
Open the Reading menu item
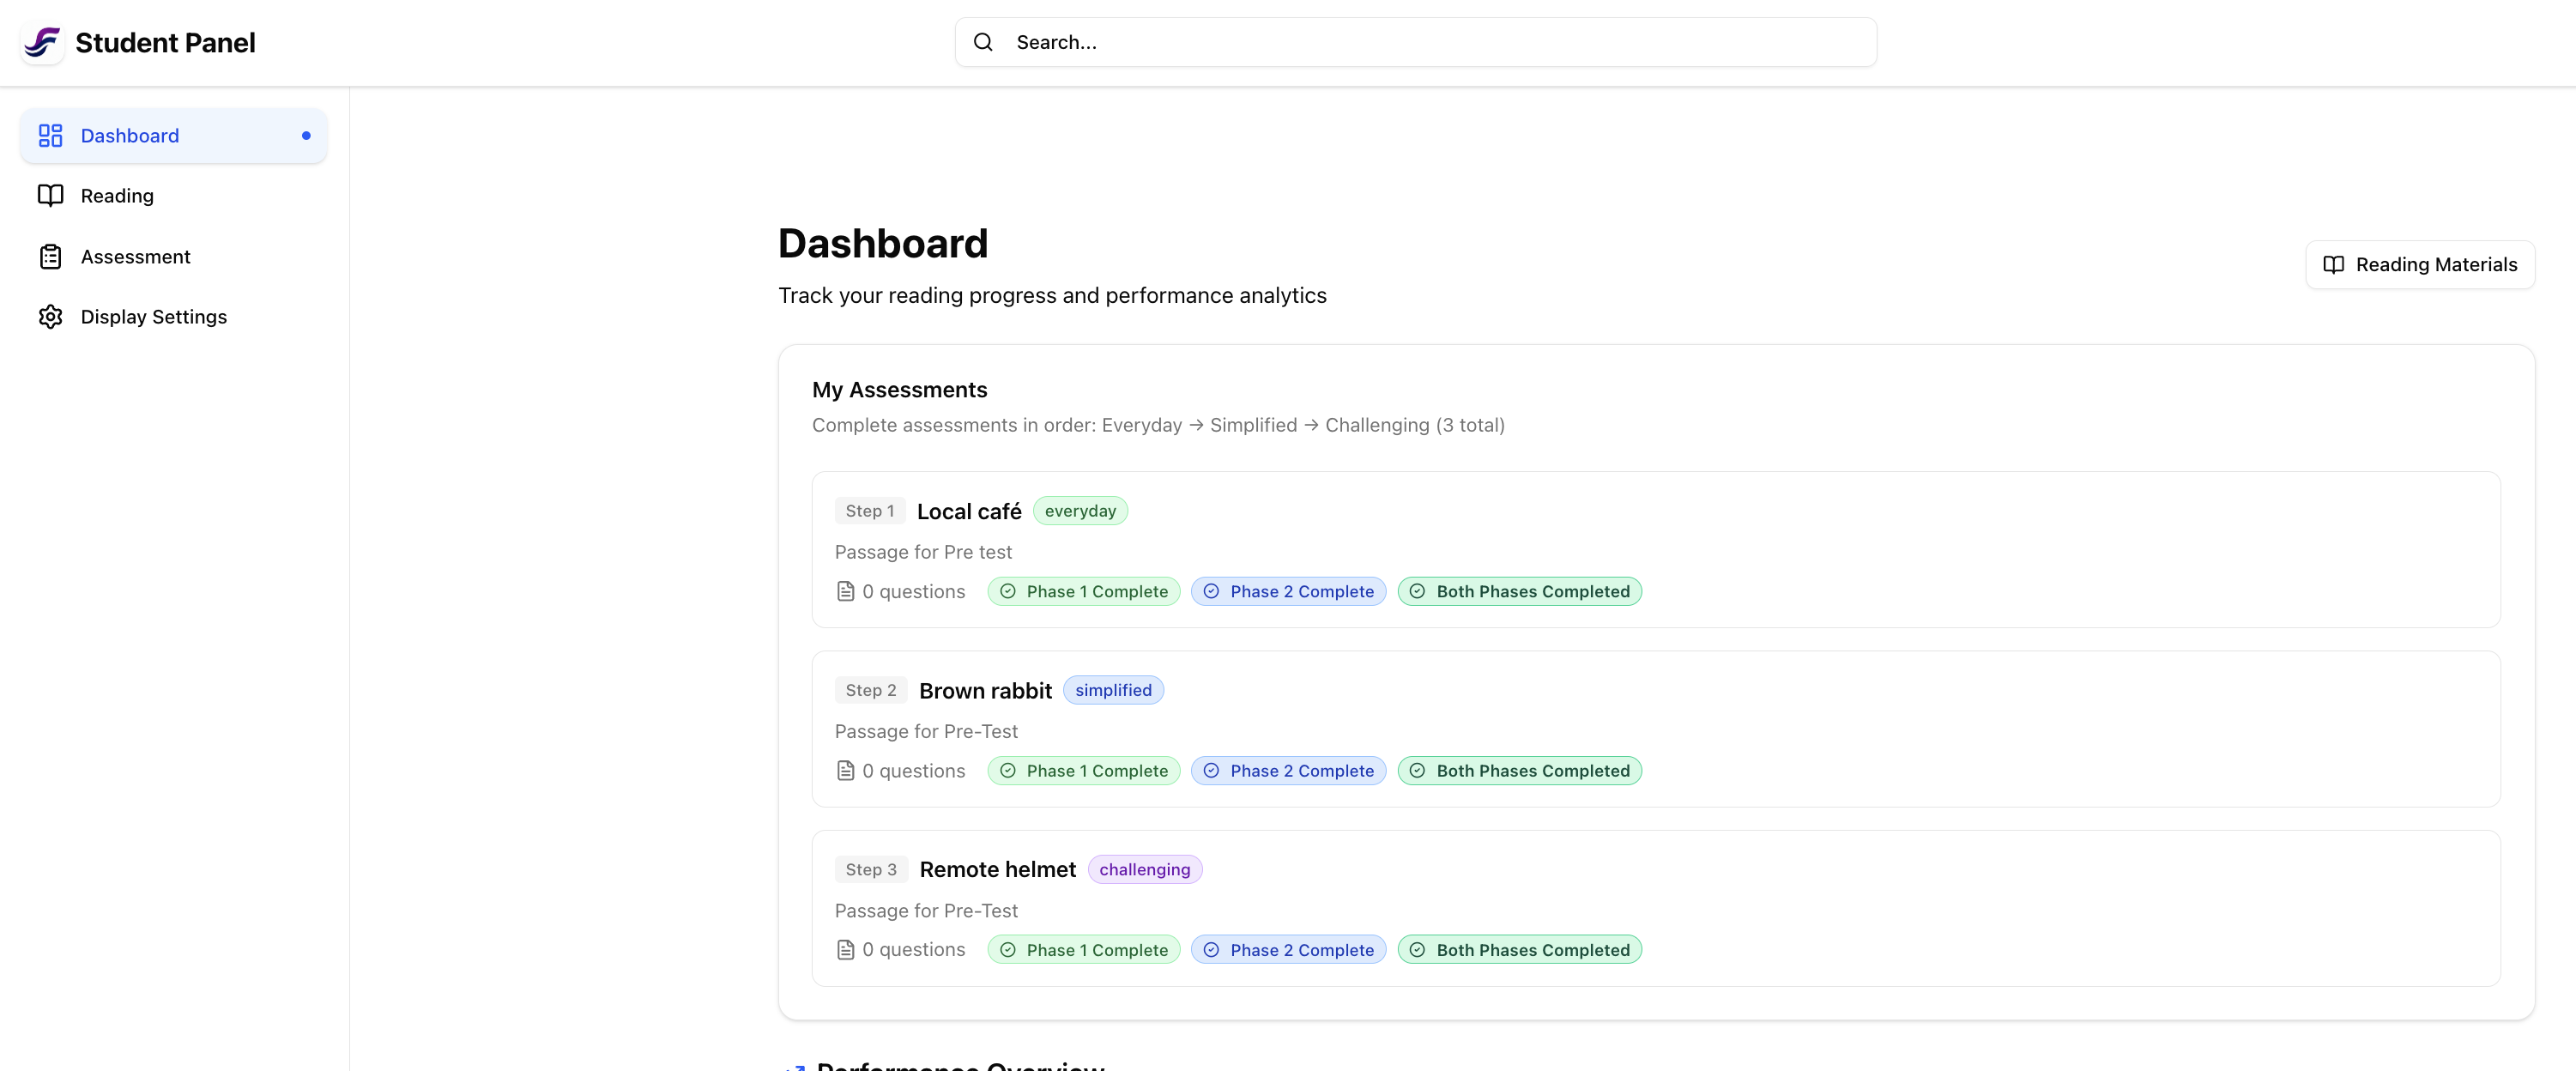pyautogui.click(x=117, y=195)
